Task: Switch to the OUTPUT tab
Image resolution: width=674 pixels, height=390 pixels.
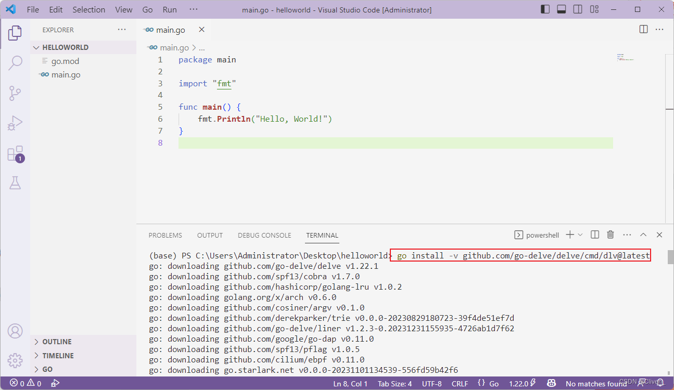Action: 210,236
